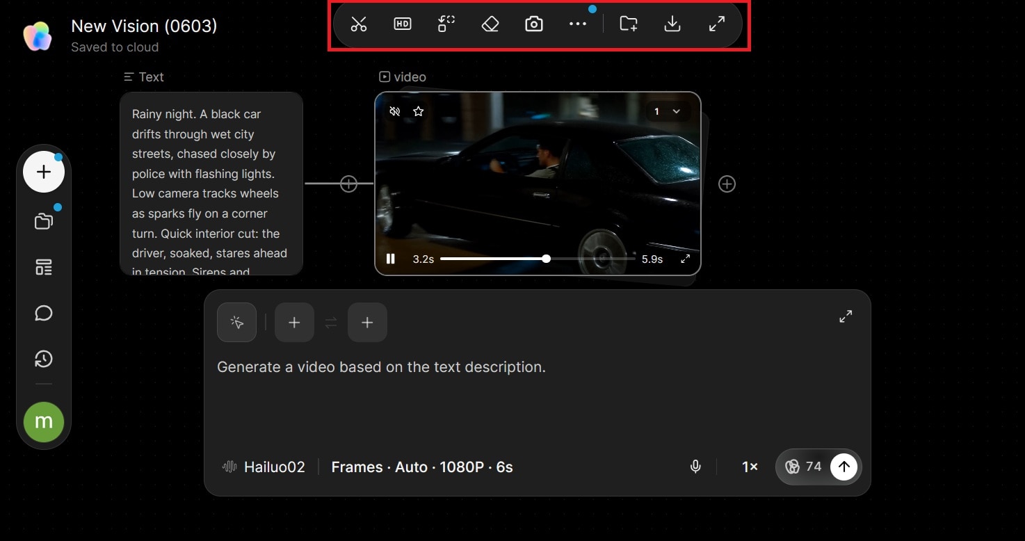Pause the video playback

[x=391, y=259]
